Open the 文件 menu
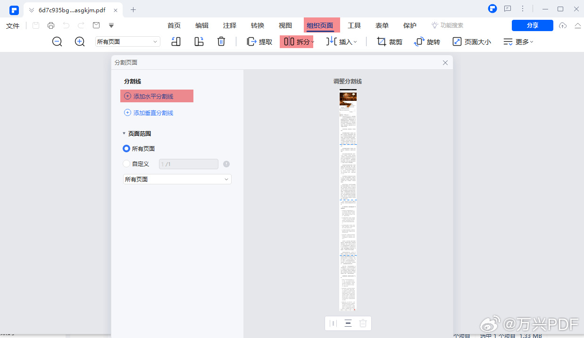584x338 pixels. pyautogui.click(x=13, y=25)
